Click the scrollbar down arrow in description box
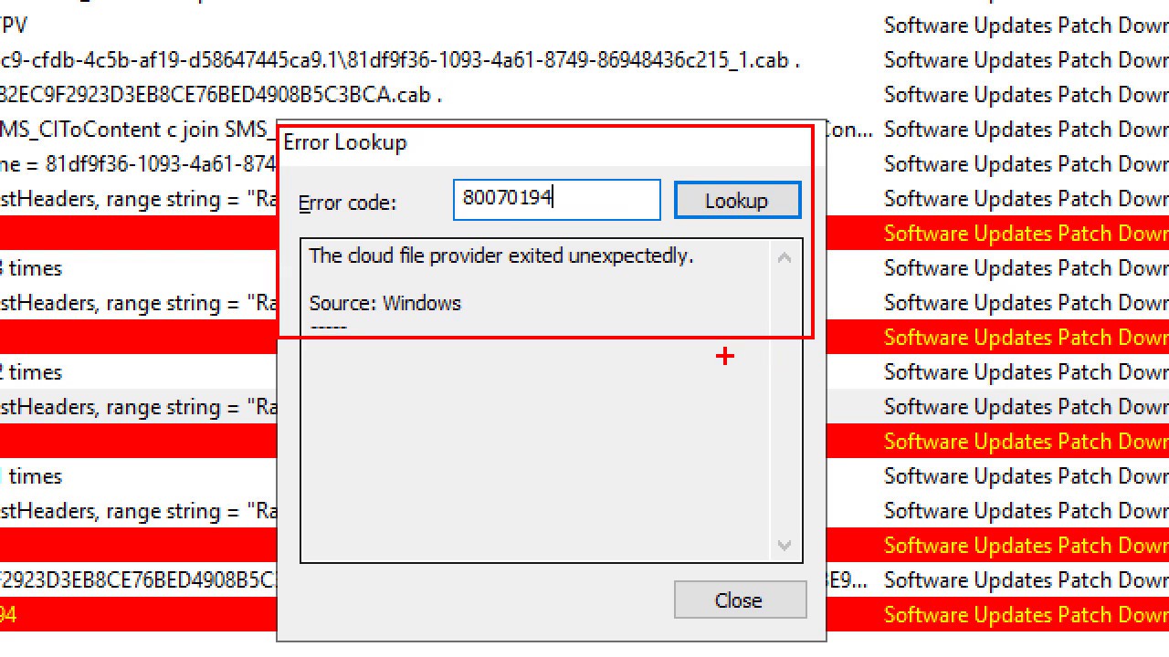The height and width of the screenshot is (657, 1169). 785,545
